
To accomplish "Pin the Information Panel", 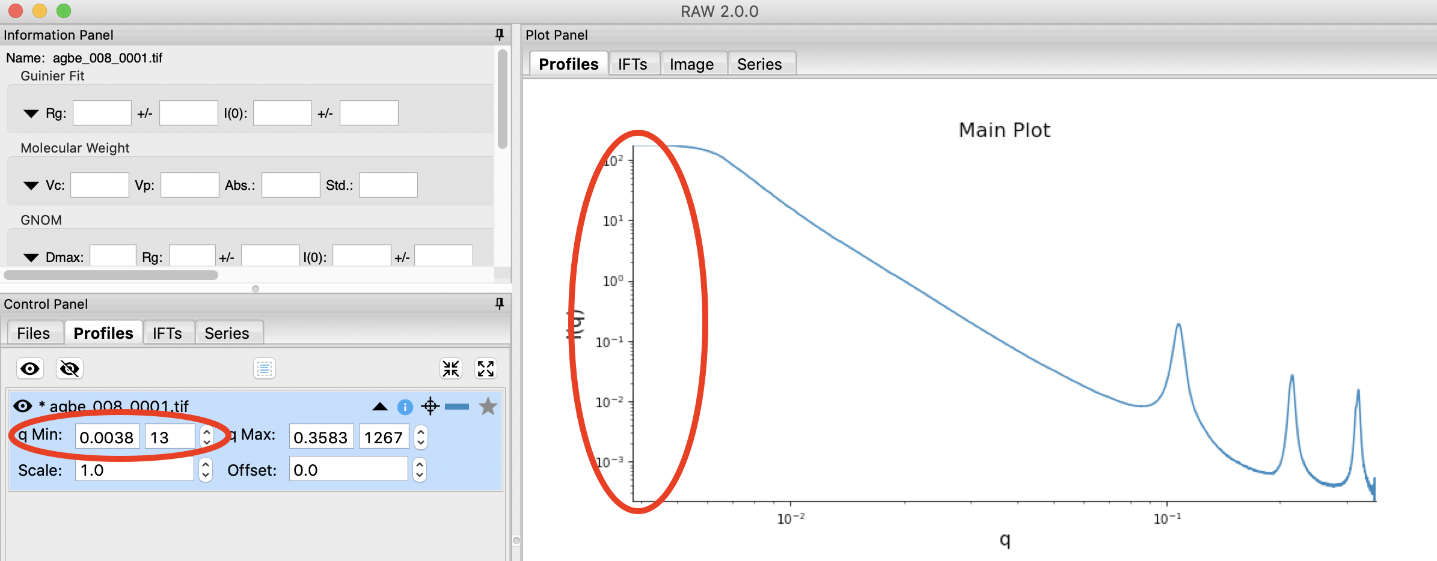I will tap(499, 34).
